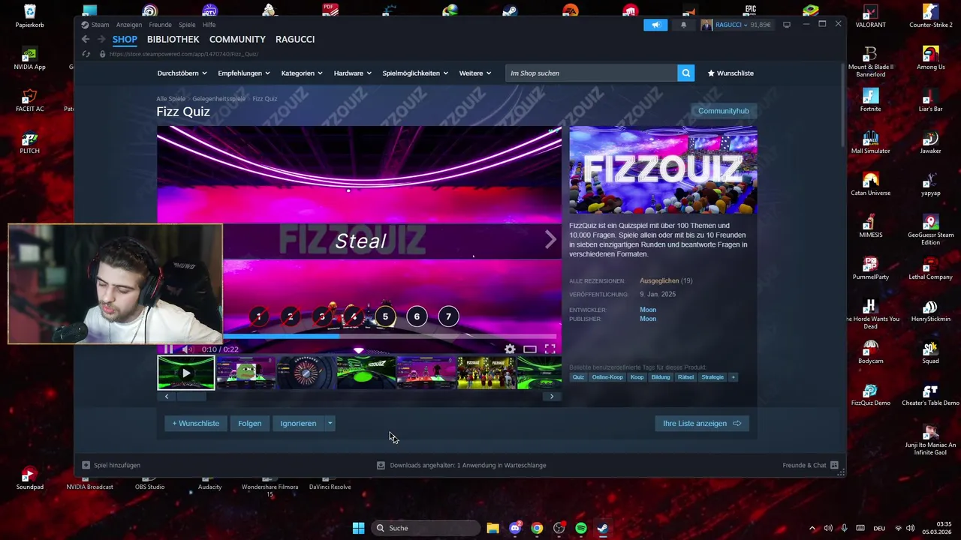Open File Explorer from taskbar

(x=493, y=528)
